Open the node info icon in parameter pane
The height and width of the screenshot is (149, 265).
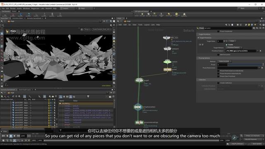[x=260, y=28]
